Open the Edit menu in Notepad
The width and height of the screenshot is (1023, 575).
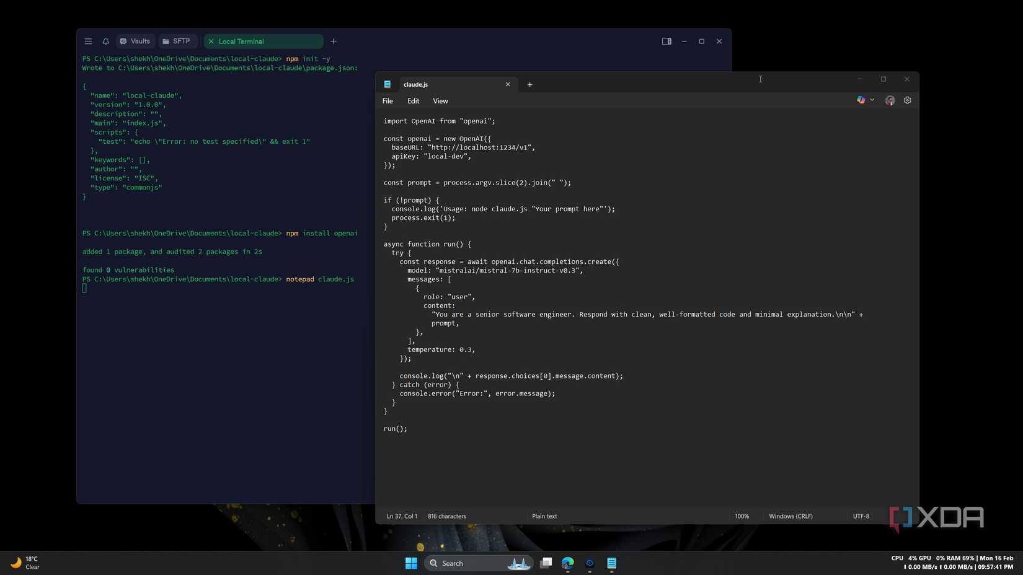click(414, 101)
